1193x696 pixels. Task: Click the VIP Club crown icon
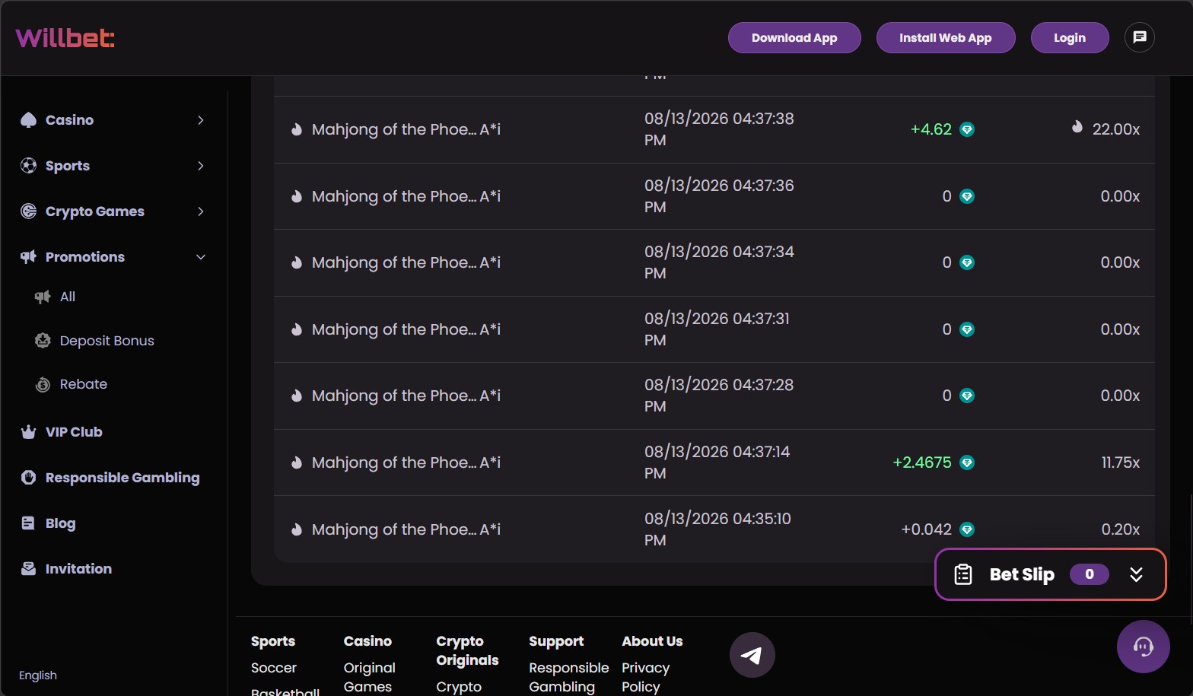click(x=29, y=432)
